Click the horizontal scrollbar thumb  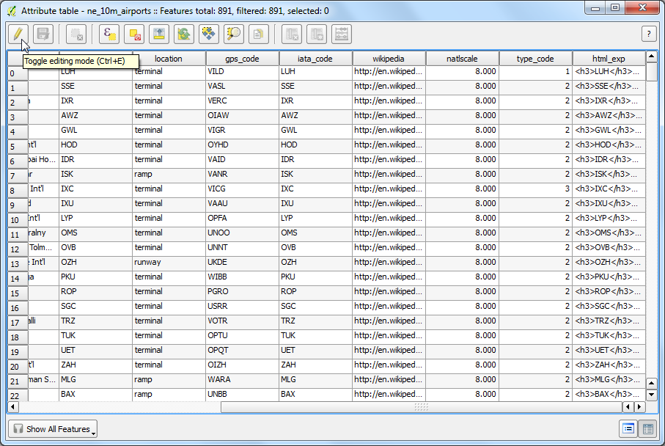[x=422, y=407]
